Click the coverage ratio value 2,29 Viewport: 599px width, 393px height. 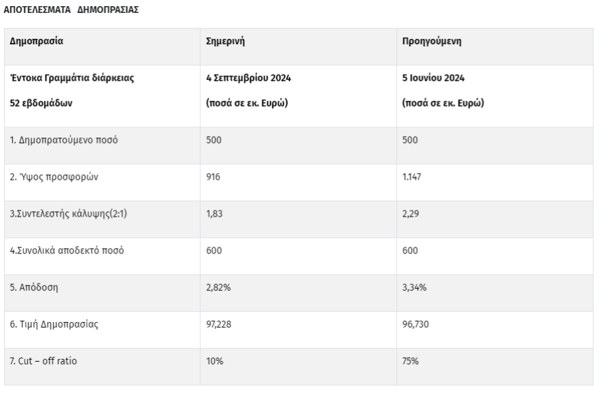point(410,213)
